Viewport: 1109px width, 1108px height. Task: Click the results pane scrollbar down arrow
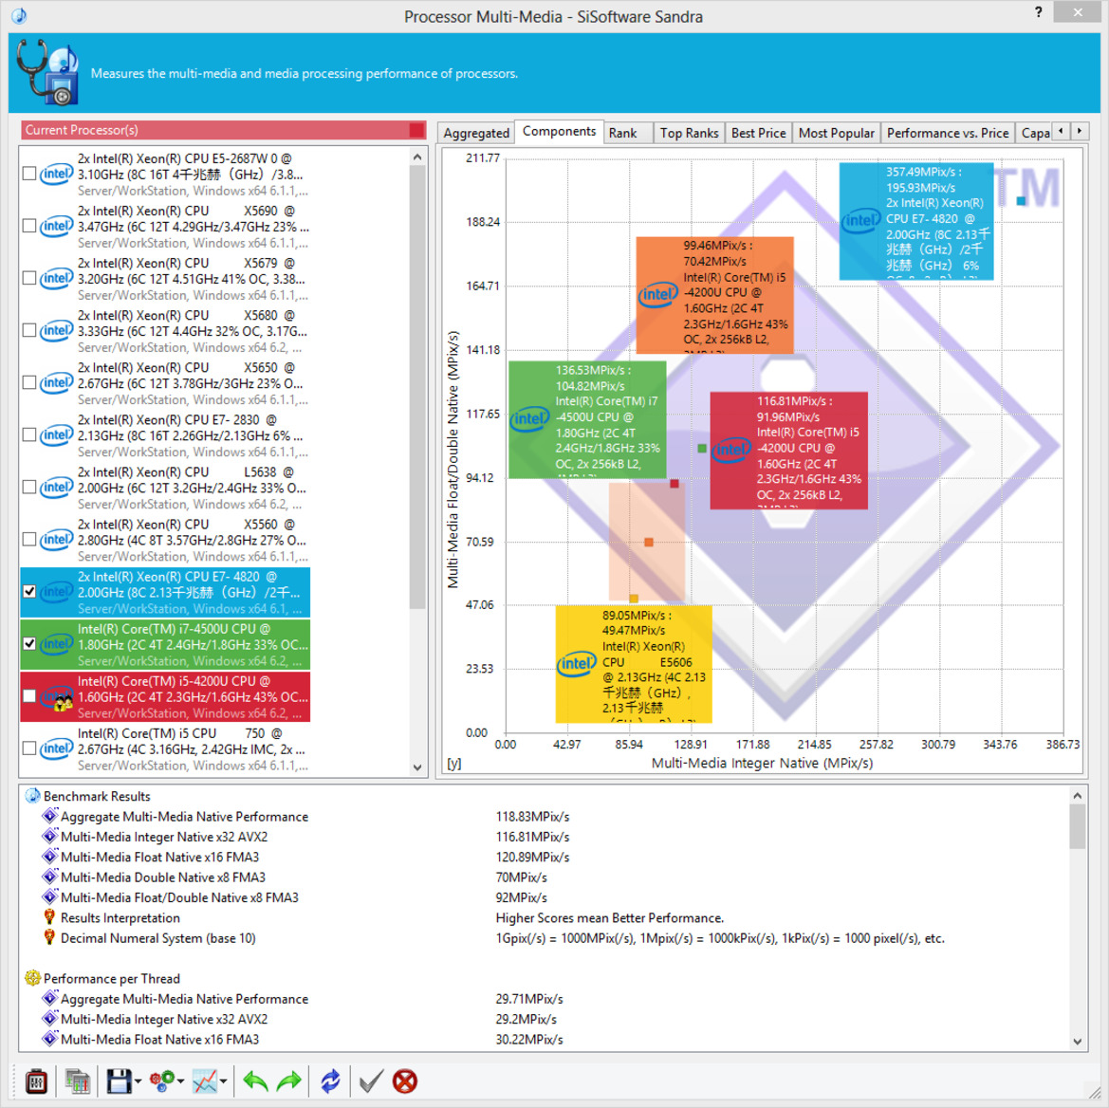pyautogui.click(x=1077, y=1041)
